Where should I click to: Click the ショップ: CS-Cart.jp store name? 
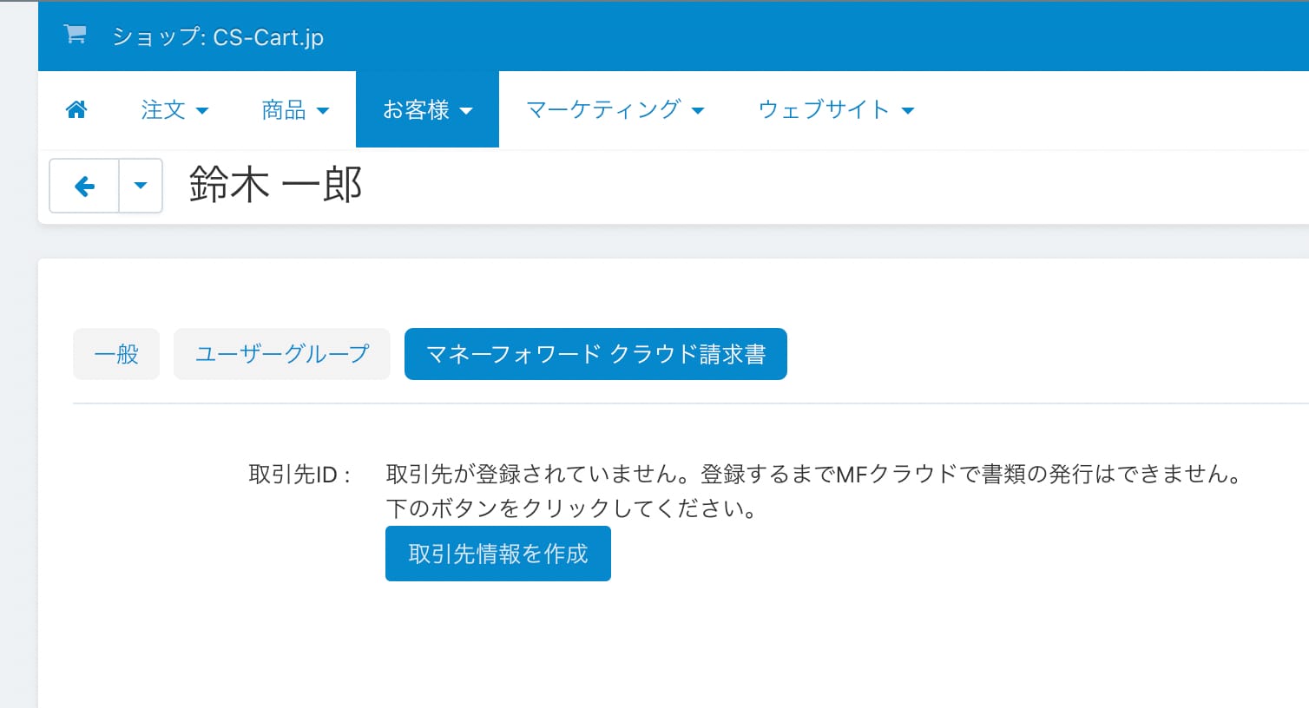coord(218,37)
